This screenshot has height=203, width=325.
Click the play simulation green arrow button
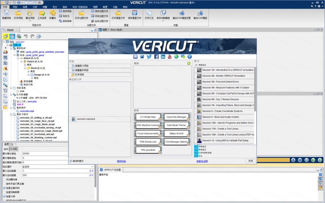pyautogui.click(x=320, y=160)
